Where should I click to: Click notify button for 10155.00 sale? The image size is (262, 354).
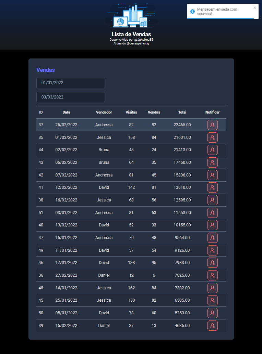coord(212,225)
